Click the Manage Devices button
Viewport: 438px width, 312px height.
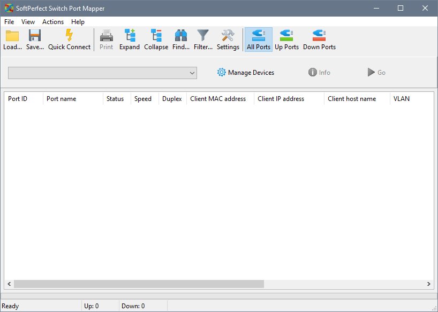[245, 72]
